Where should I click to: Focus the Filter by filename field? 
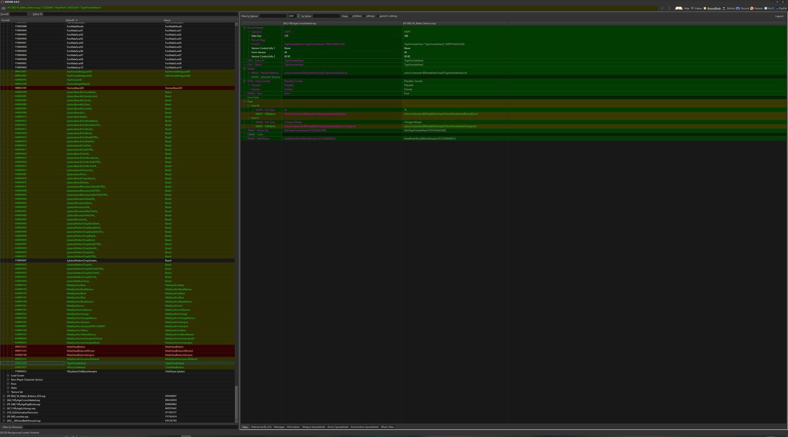130,427
